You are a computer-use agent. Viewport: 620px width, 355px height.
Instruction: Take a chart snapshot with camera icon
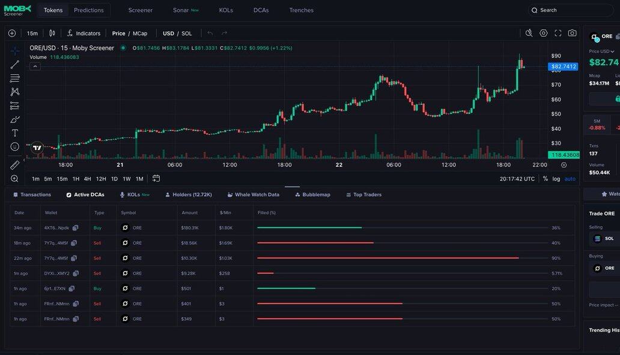572,33
